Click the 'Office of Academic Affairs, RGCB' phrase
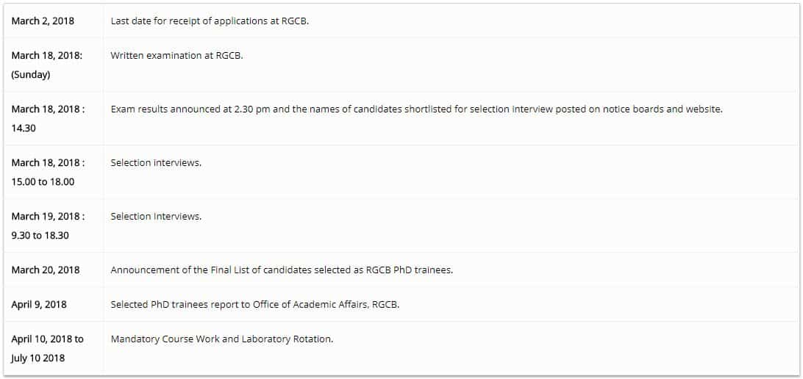The width and height of the screenshot is (803, 379). pyautogui.click(x=326, y=304)
